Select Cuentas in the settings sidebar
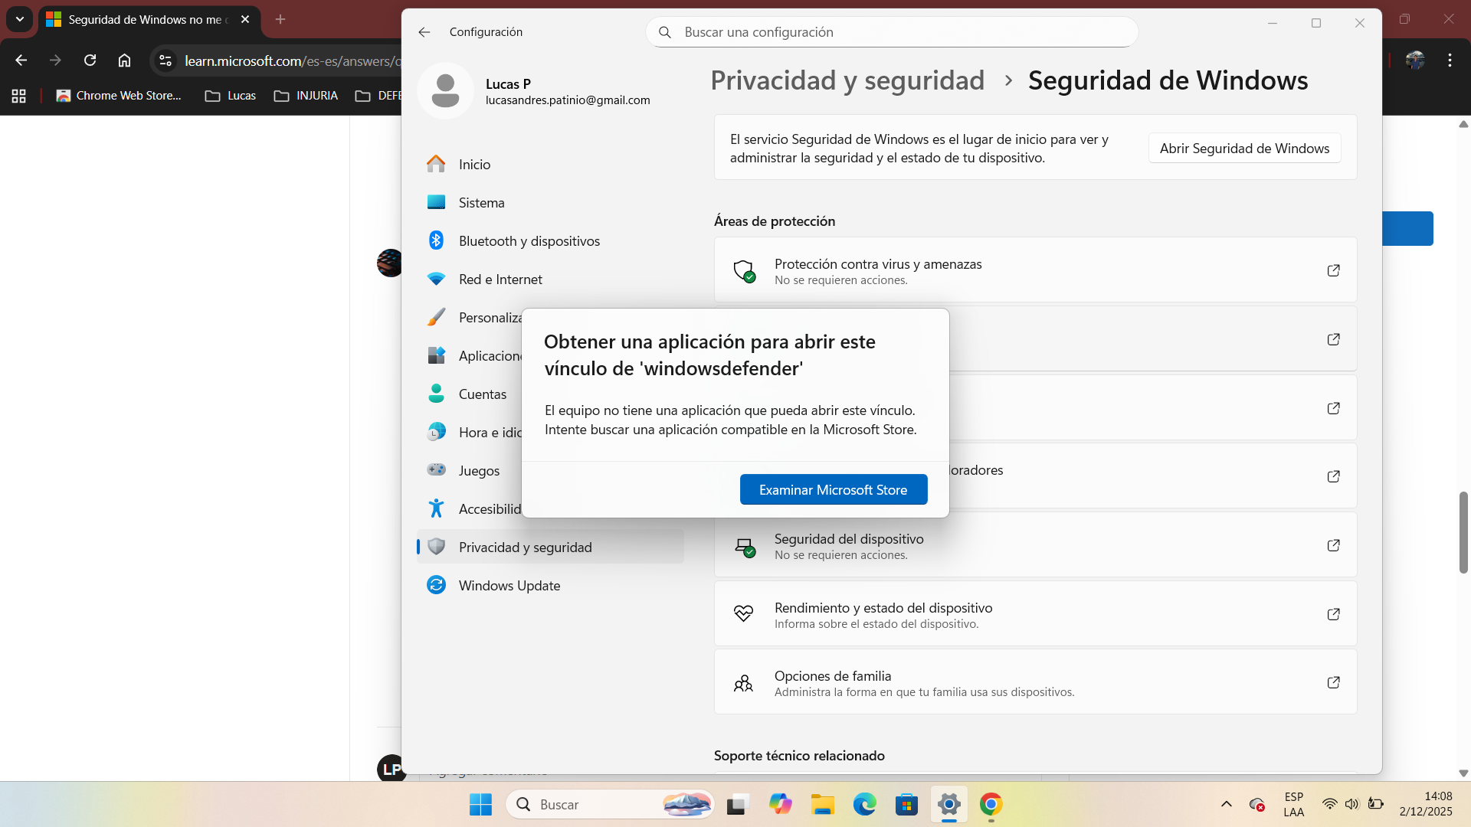The image size is (1471, 827). click(x=482, y=394)
